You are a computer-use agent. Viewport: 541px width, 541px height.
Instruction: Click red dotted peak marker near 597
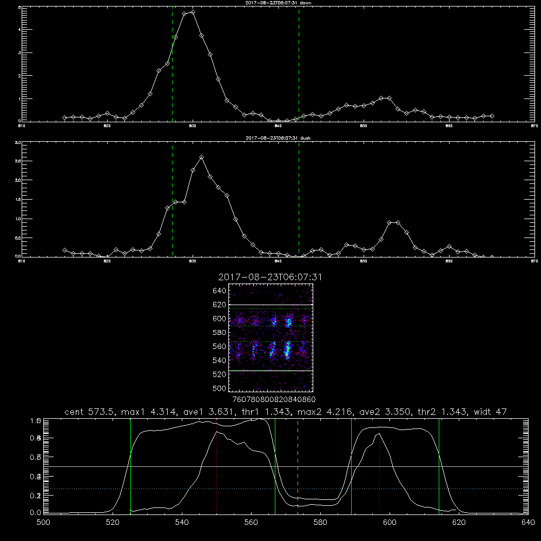(380, 466)
